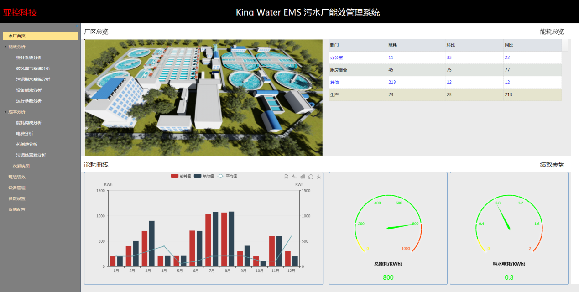Click the per-ton energy reading 0.8

(509, 277)
